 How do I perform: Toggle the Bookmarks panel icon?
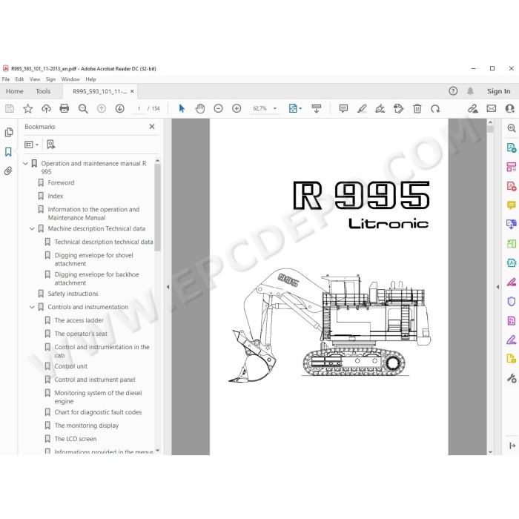(x=8, y=152)
